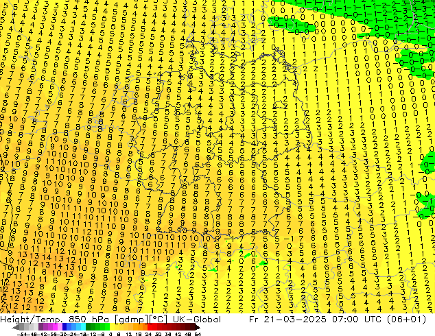Click the 'Height/Temp. 850 hPa' map title
Image resolution: width=435 pixels, height=336 pixels.
click(54, 320)
